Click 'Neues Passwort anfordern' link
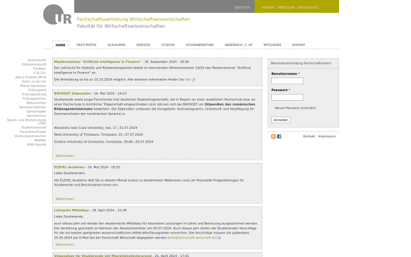 (x=295, y=108)
